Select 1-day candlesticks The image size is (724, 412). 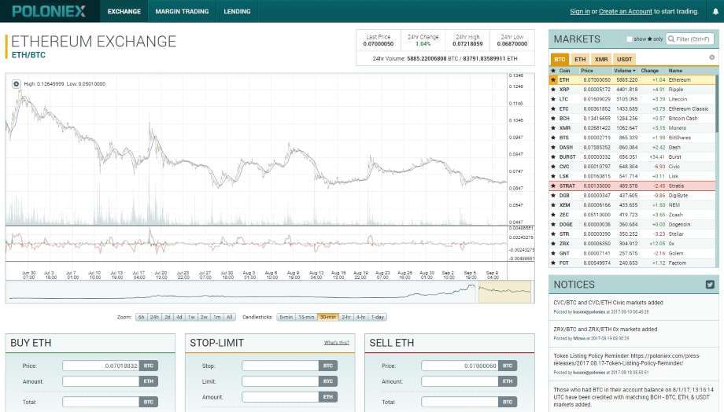(x=378, y=318)
